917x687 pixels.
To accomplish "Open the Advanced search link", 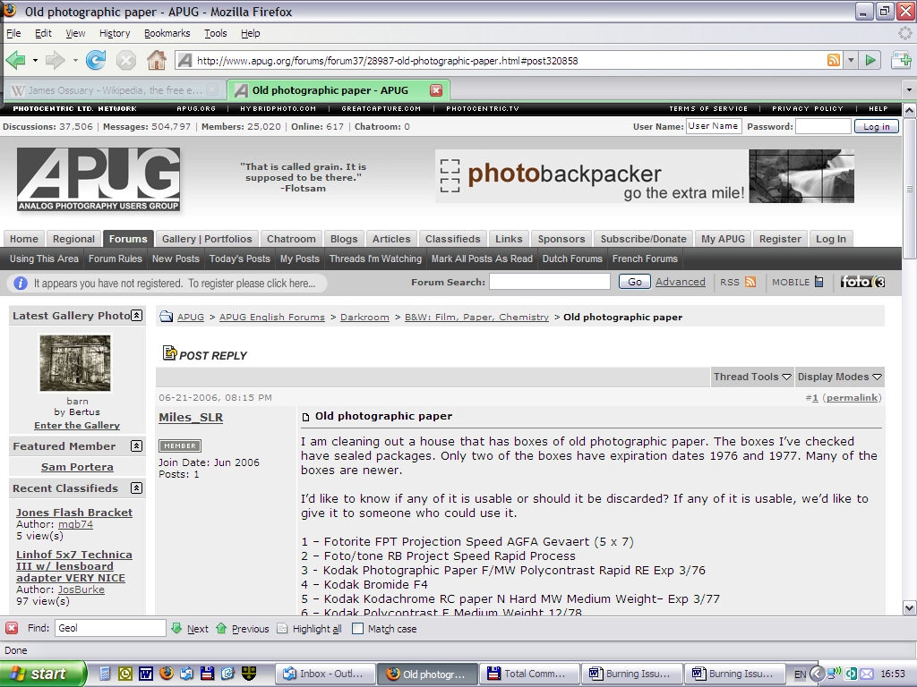I will [681, 282].
